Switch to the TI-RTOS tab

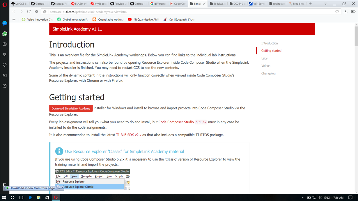217,4
